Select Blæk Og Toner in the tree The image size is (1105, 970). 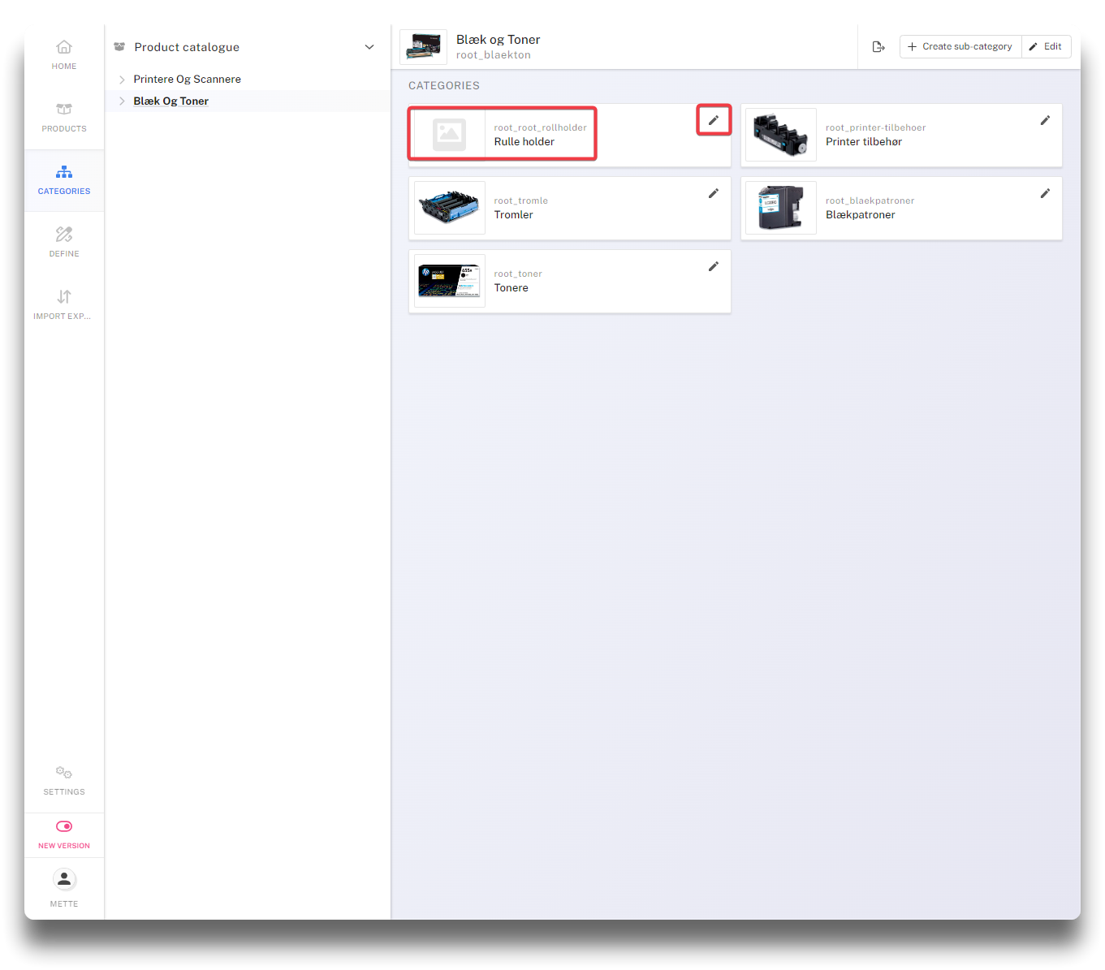pyautogui.click(x=171, y=101)
